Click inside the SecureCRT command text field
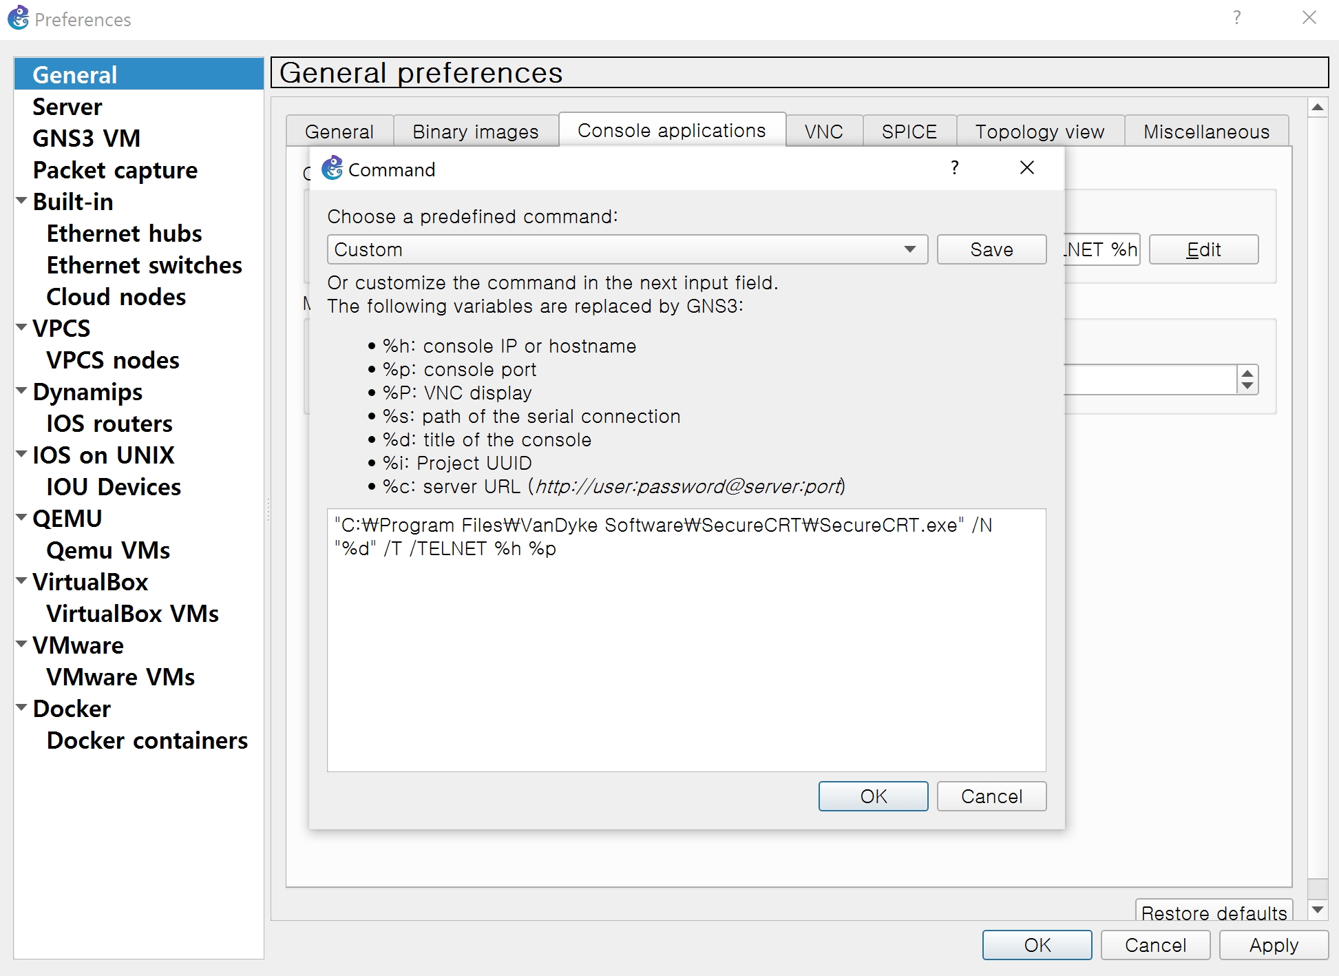Viewport: 1339px width, 976px height. click(x=686, y=641)
